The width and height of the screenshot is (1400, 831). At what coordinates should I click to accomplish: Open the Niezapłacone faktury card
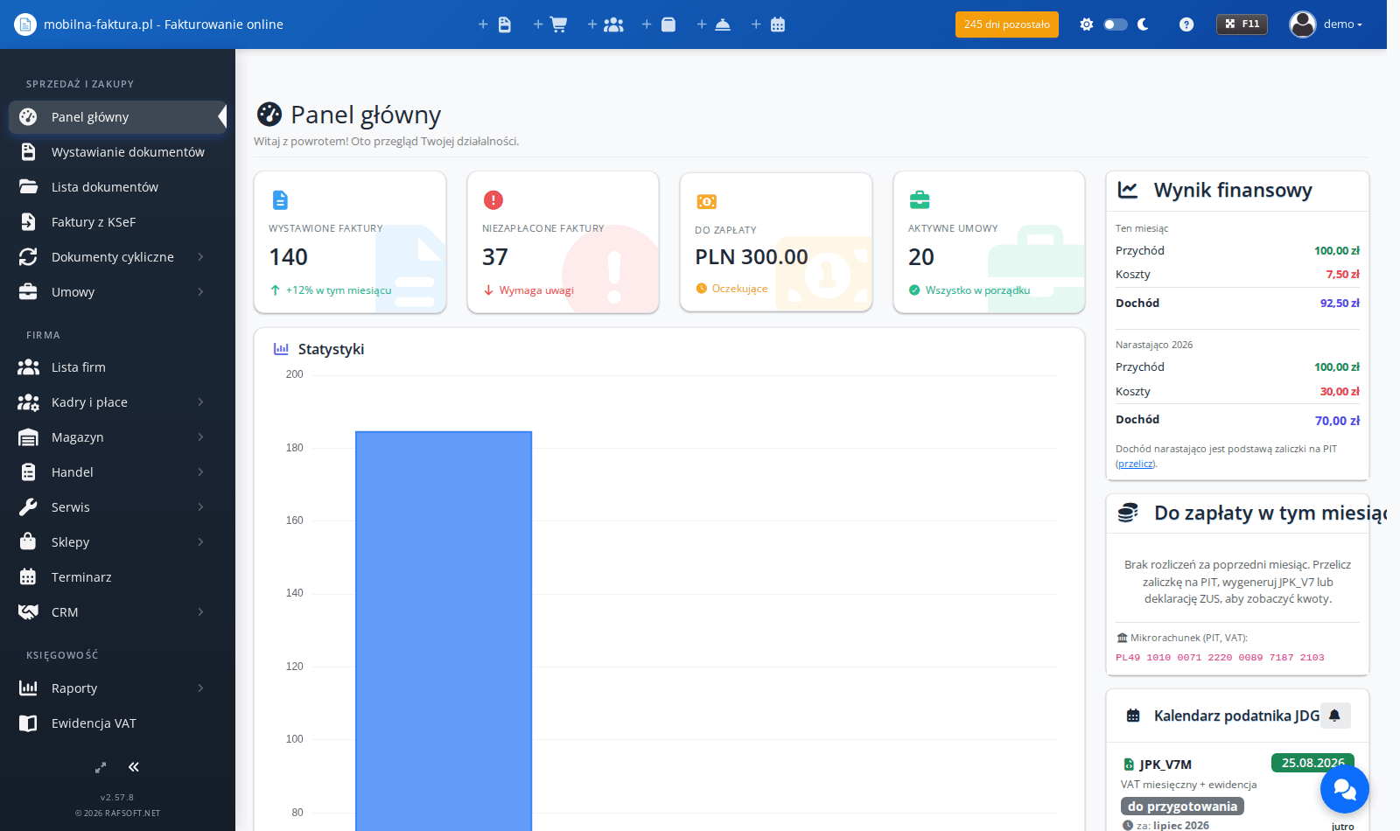[x=563, y=242]
